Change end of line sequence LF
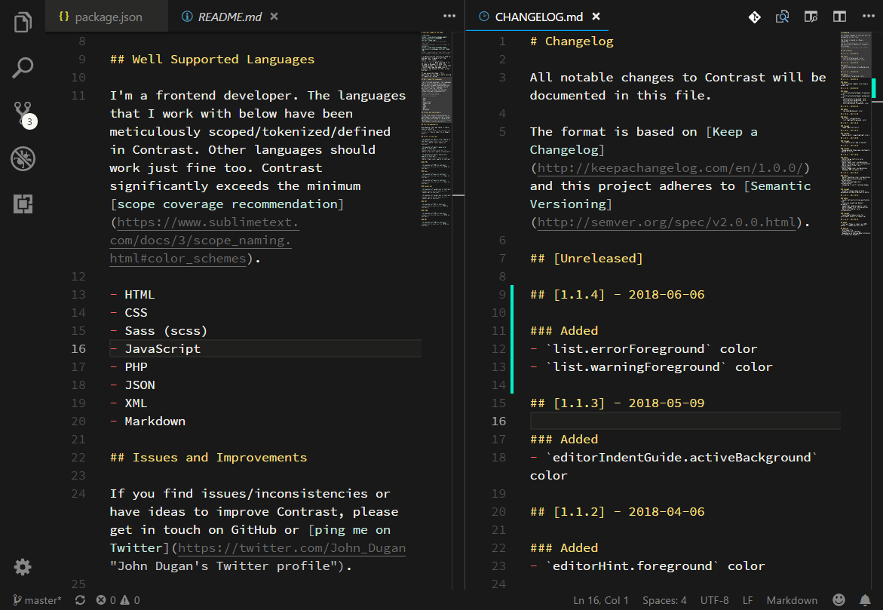The height and width of the screenshot is (610, 883). pyautogui.click(x=747, y=600)
